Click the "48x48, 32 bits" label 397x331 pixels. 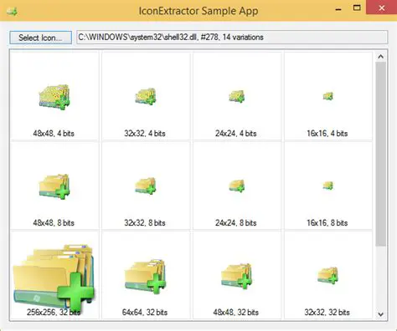click(x=236, y=313)
